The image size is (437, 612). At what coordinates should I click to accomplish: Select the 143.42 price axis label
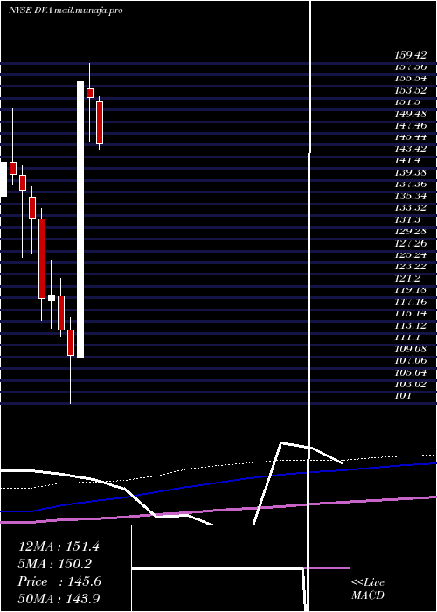[x=410, y=150]
